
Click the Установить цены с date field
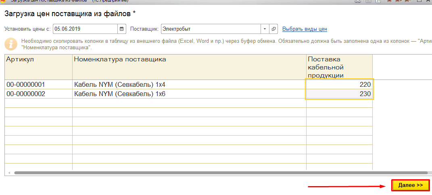85,29
